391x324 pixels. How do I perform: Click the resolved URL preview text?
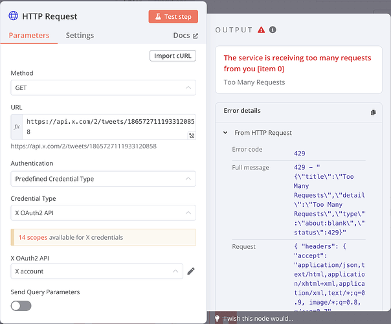(84, 146)
